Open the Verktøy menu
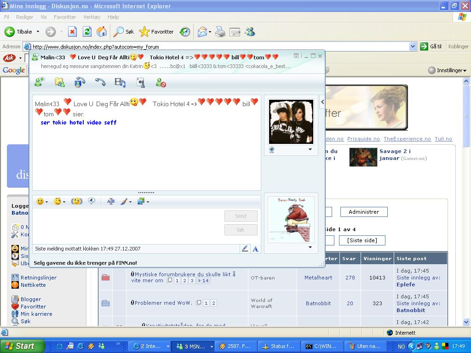 (92, 17)
